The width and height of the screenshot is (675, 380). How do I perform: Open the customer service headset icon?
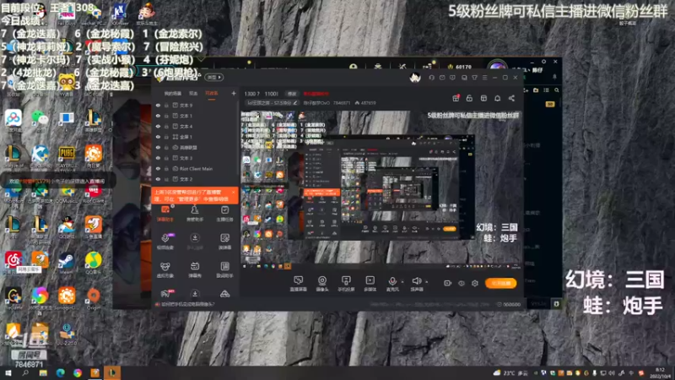click(x=432, y=78)
